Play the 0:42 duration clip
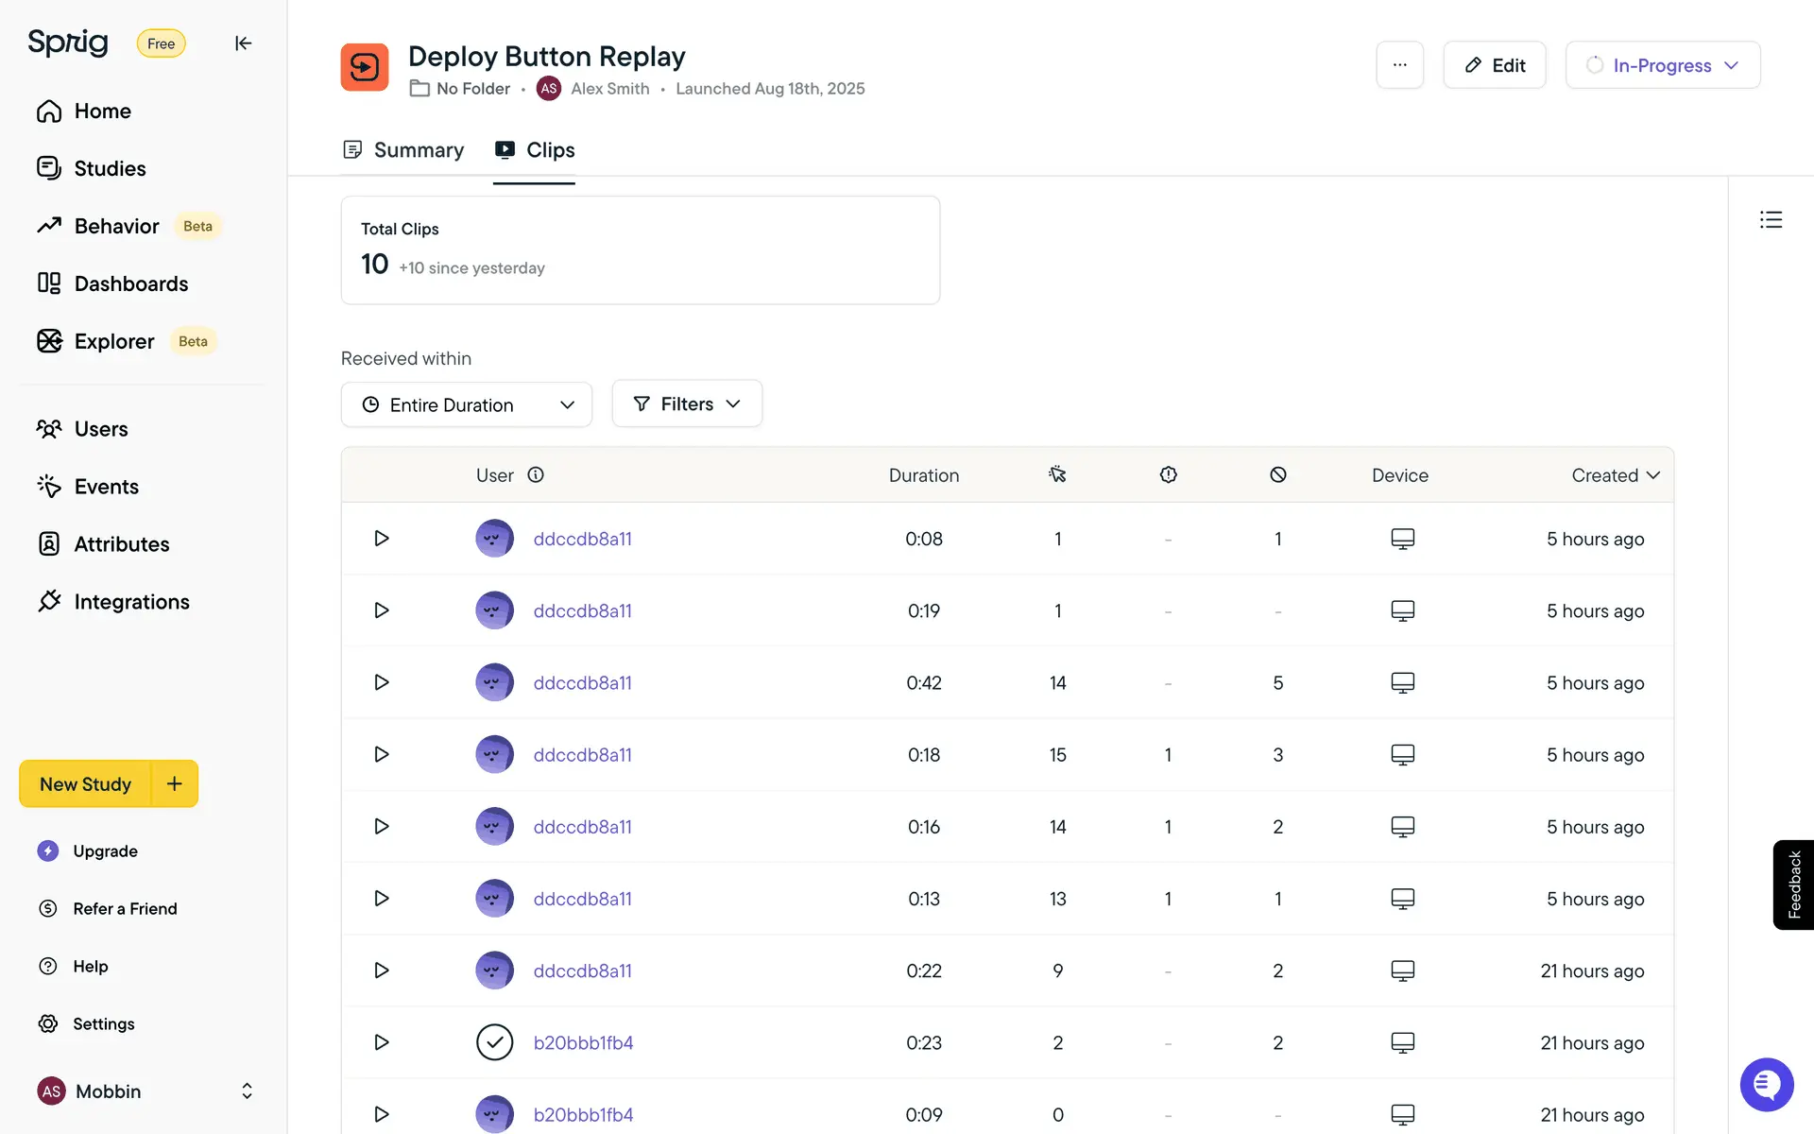Viewport: 1814px width, 1134px height. [x=382, y=682]
